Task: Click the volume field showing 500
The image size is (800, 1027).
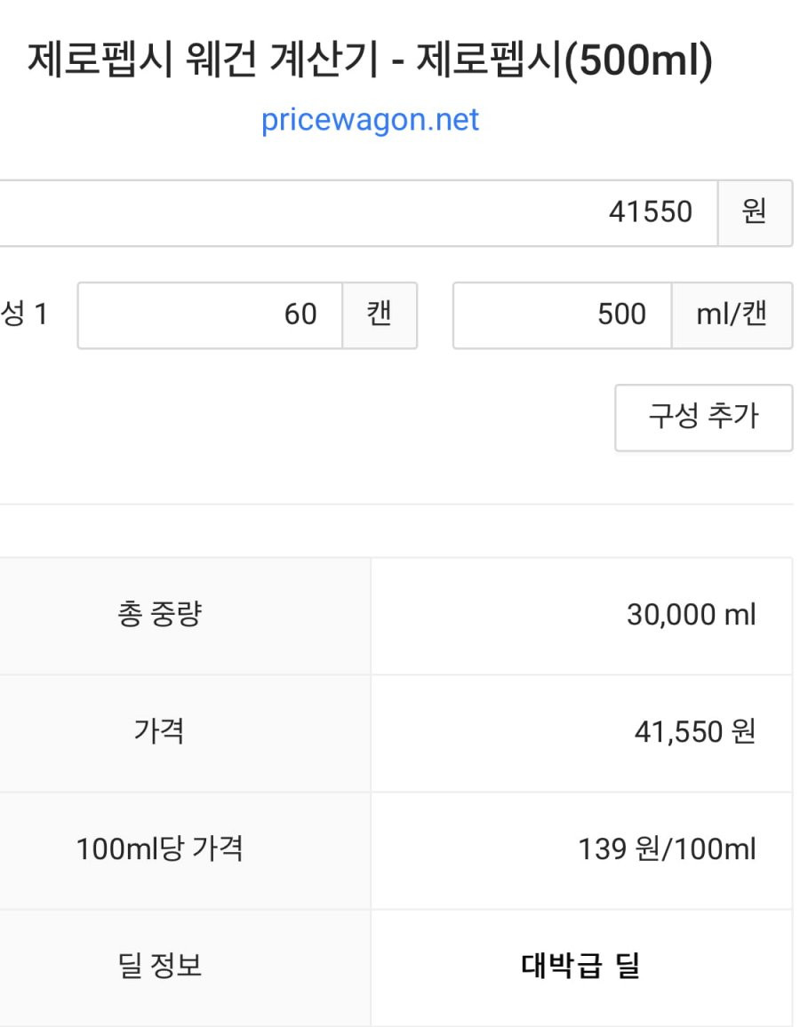Action: (x=562, y=314)
